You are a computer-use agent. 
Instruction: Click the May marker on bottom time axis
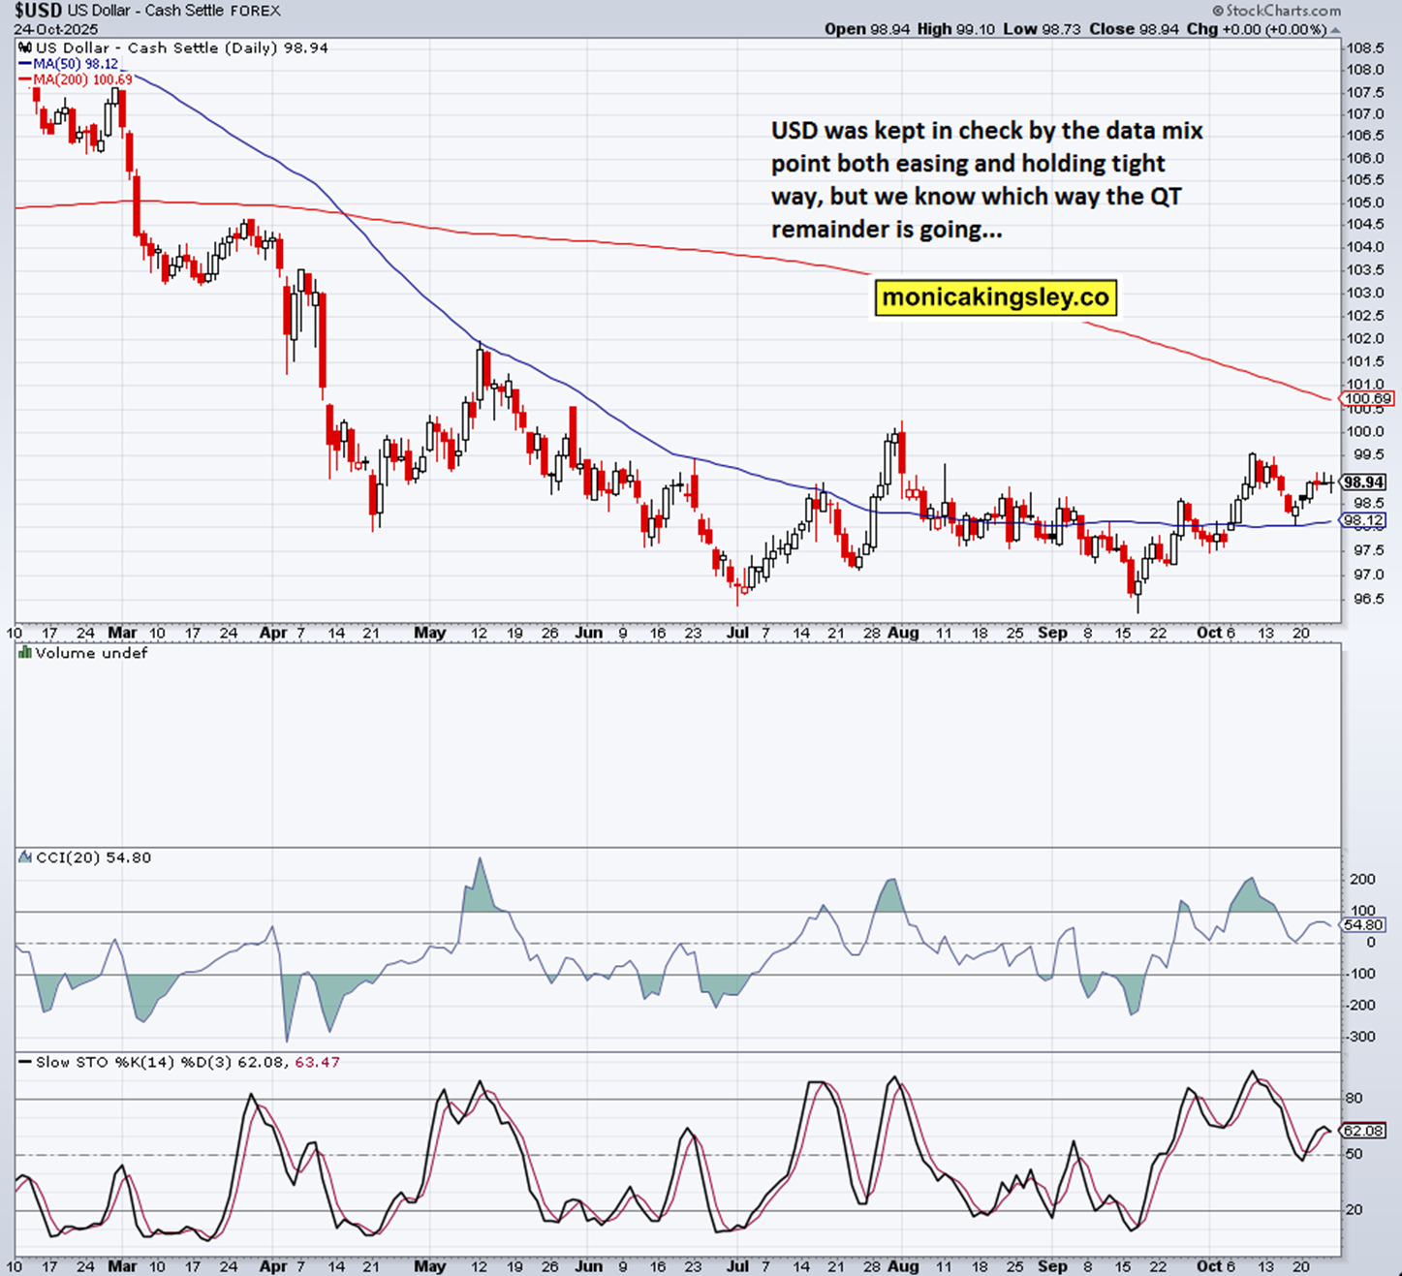(x=429, y=1266)
